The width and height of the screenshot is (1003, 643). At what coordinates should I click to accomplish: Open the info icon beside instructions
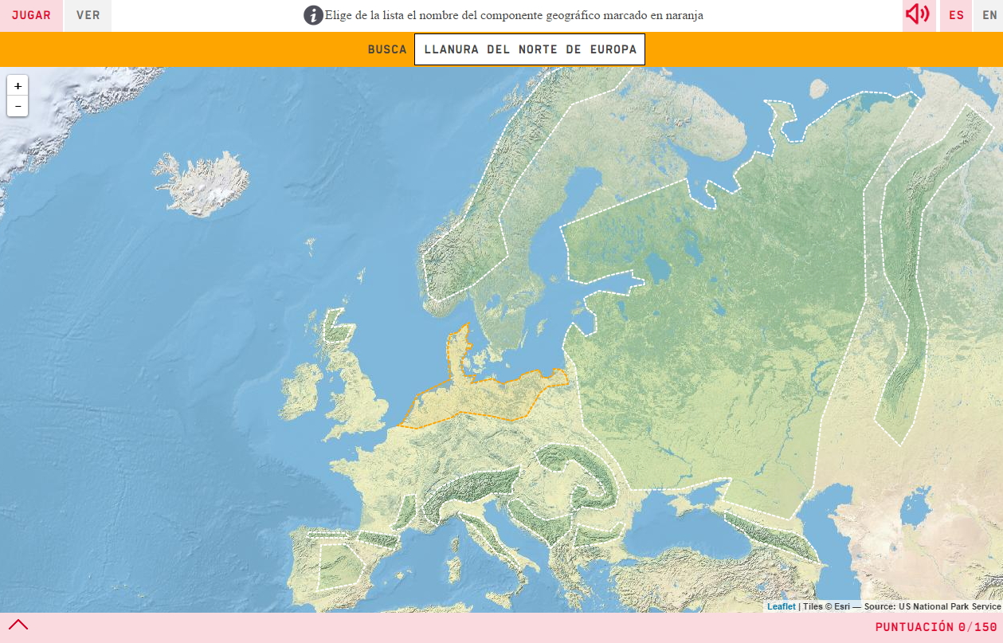(313, 15)
